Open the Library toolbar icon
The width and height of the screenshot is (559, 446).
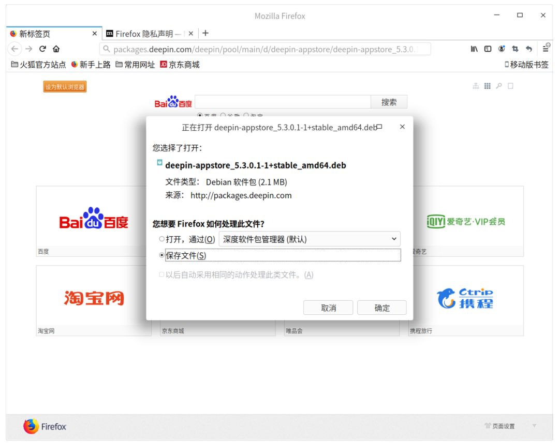[x=474, y=49]
